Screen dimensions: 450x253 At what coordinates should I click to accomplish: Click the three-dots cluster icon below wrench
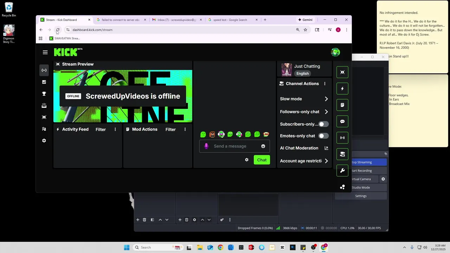[342, 187]
